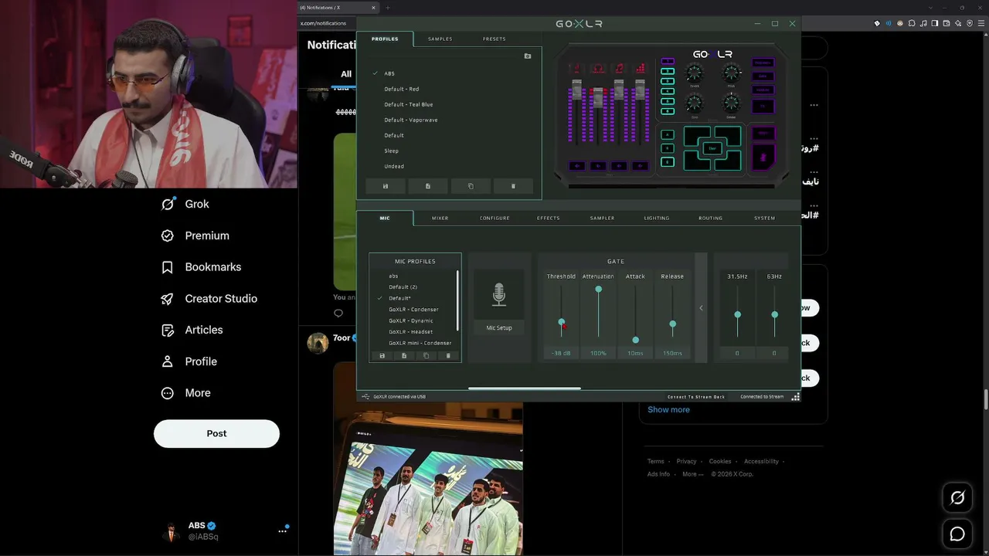Click the microphone icon above Mic Setup
This screenshot has height=556, width=989.
coord(499,294)
